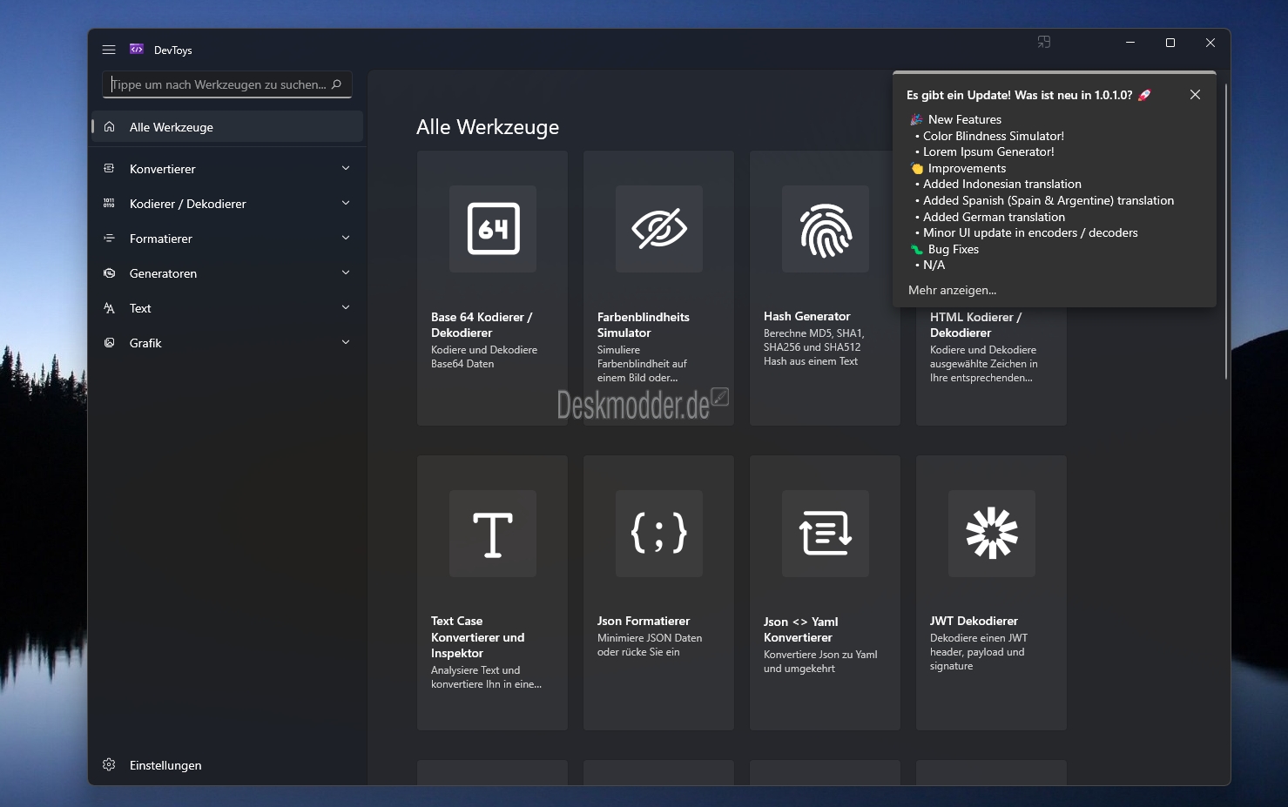The height and width of the screenshot is (807, 1288).
Task: Expand the Formatierer category chevron
Action: [x=346, y=238]
